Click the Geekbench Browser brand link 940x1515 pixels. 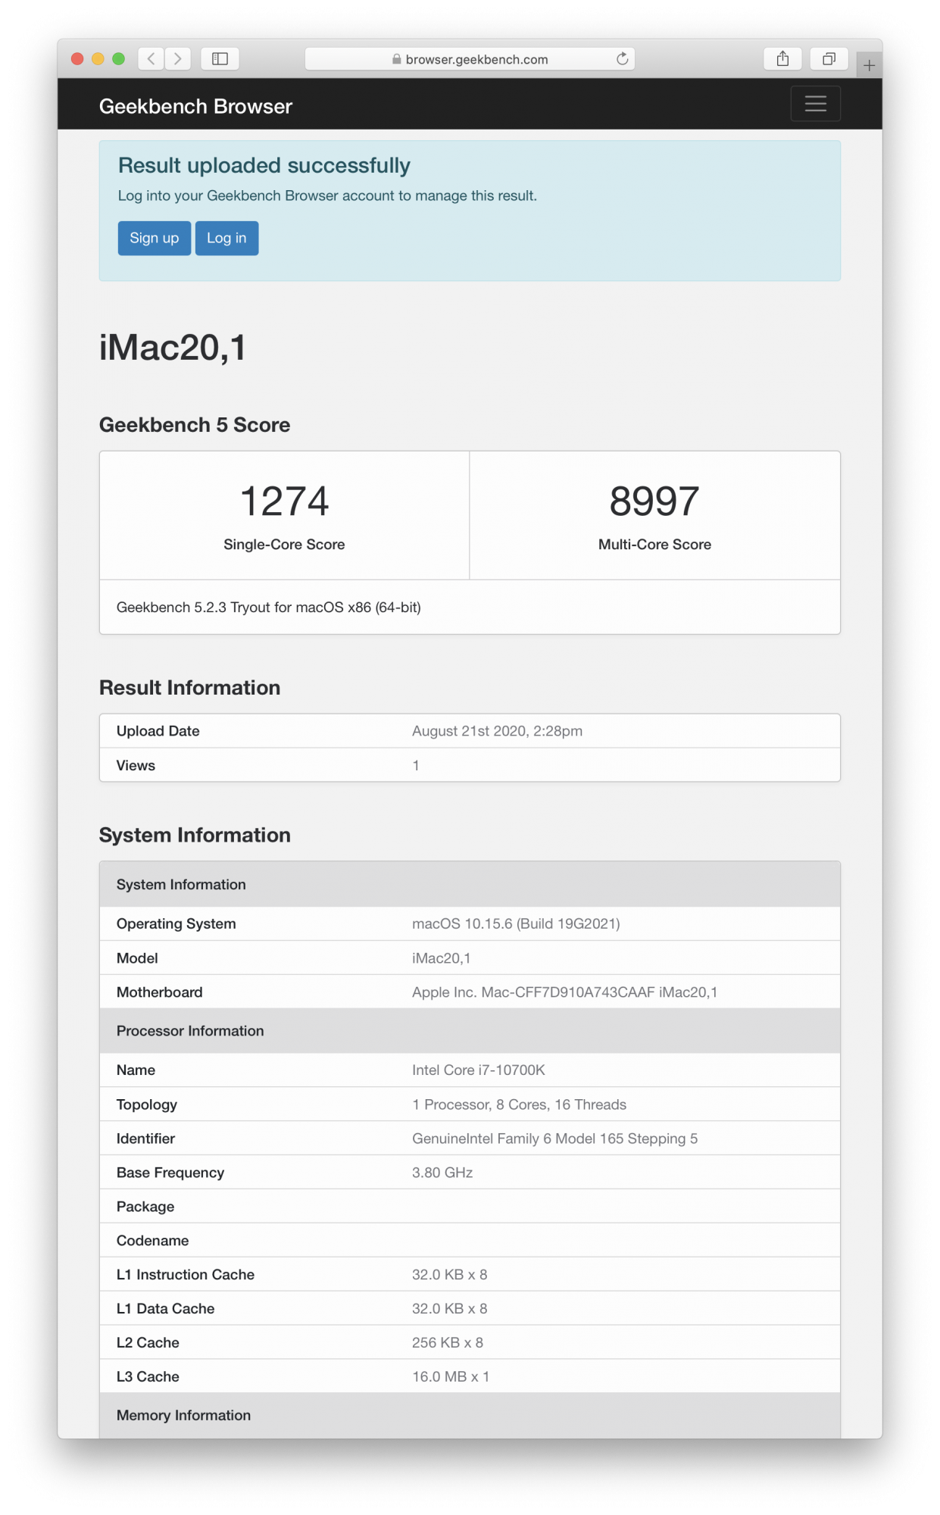(195, 106)
